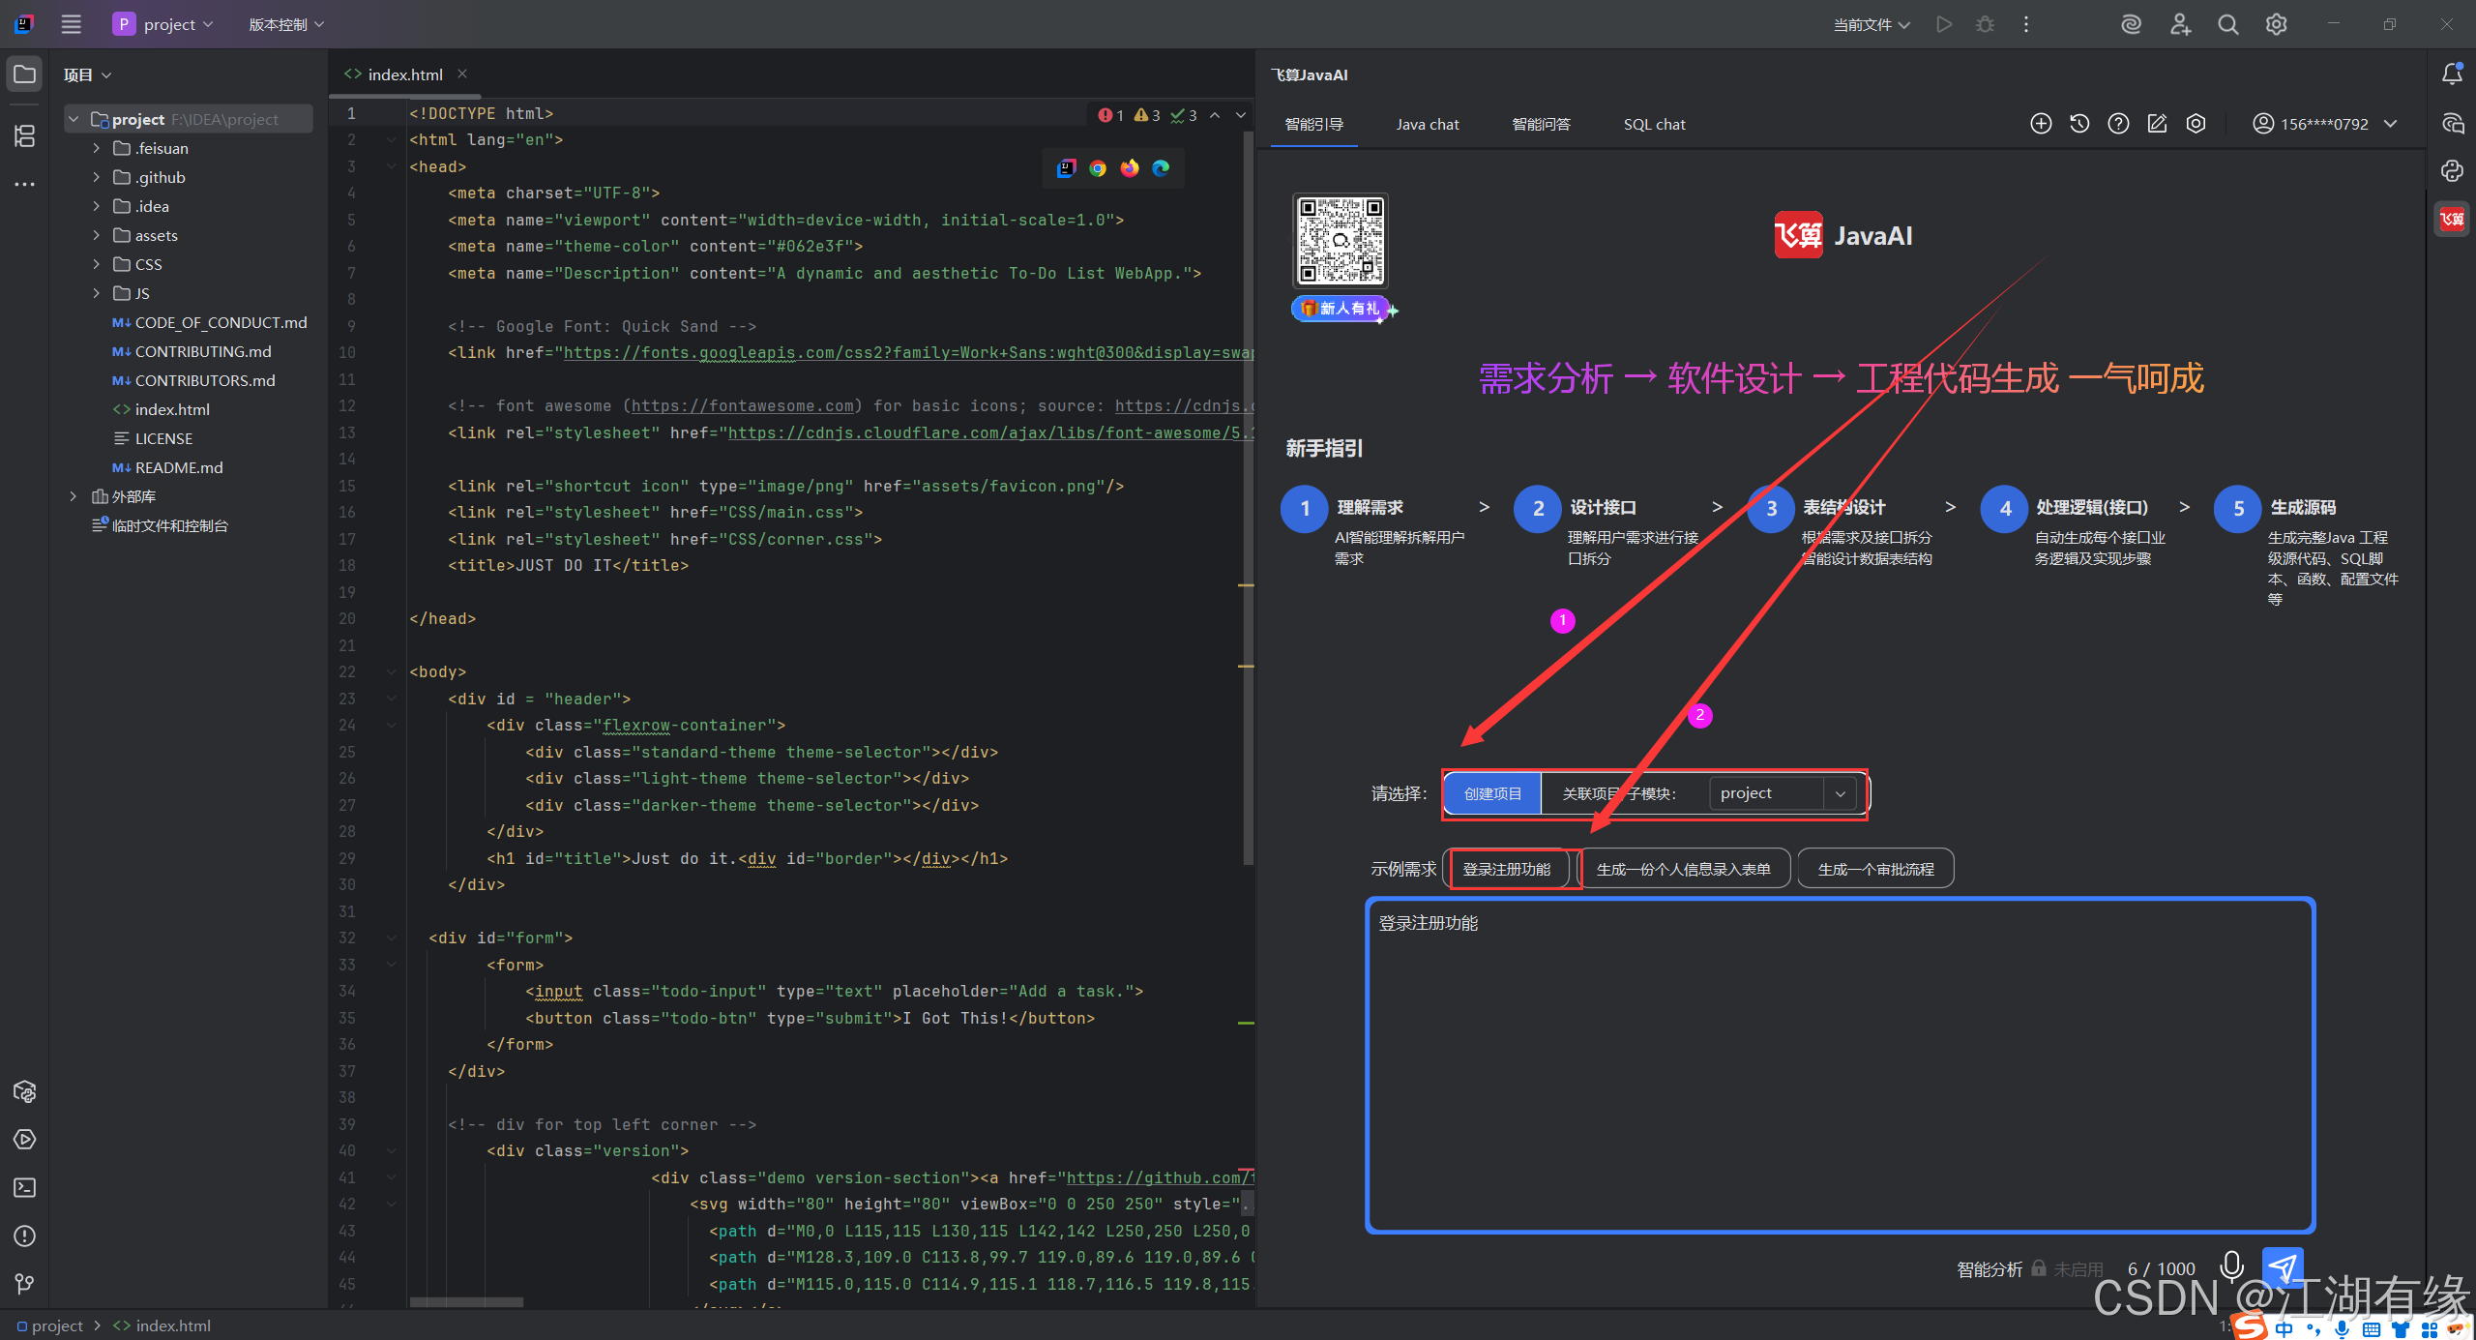The width and height of the screenshot is (2476, 1340).
Task: Expand the .feisuan folder
Action: click(96, 148)
